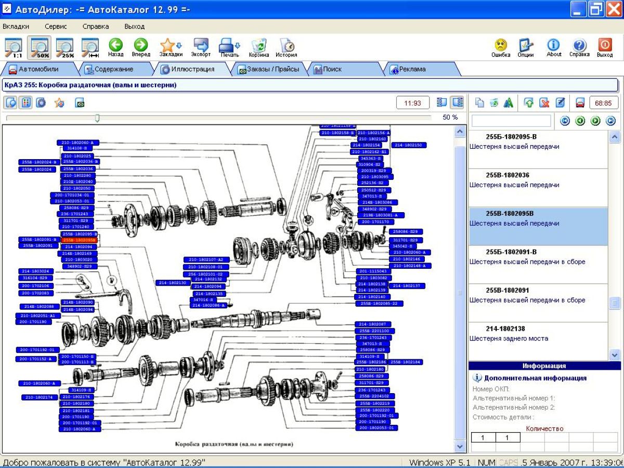Select part 255В-1802036 in list
This screenshot has height=468, width=624.
(x=538, y=188)
